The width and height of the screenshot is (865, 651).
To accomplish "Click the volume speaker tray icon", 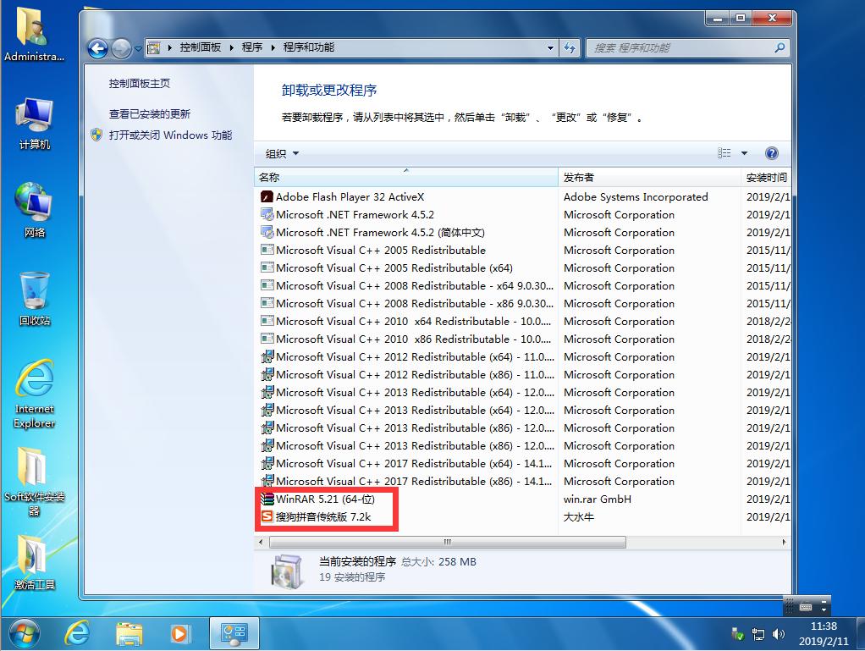I will (779, 634).
